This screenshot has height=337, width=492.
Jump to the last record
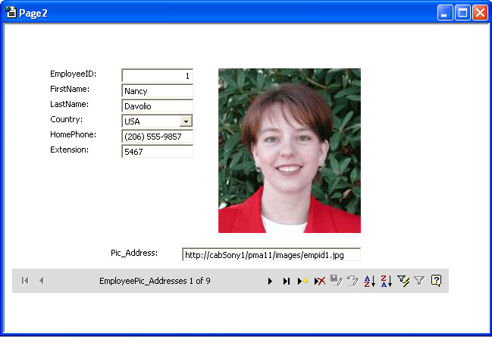point(286,281)
